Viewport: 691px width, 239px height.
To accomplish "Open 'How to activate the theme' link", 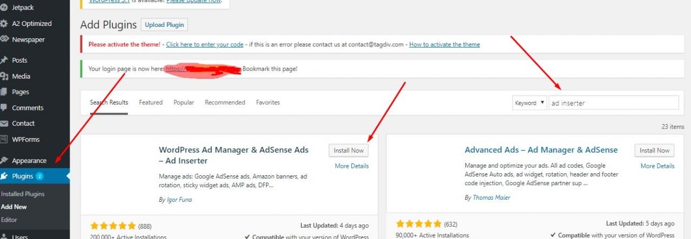I will pos(444,44).
